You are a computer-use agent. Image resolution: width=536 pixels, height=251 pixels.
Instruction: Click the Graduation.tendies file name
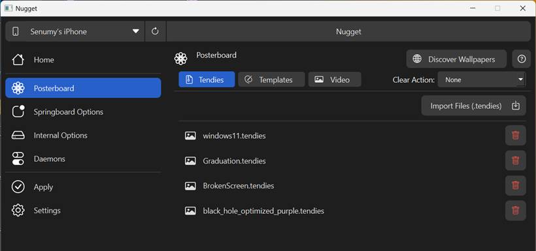(234, 161)
